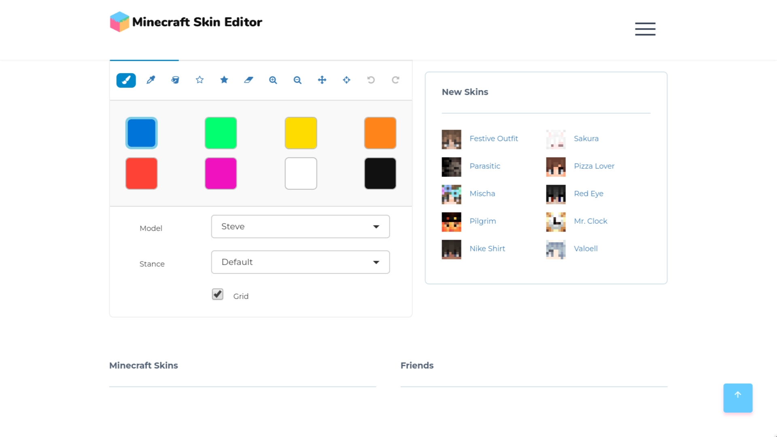The image size is (777, 437).
Task: Click the zoom in magnifier
Action: click(x=273, y=80)
